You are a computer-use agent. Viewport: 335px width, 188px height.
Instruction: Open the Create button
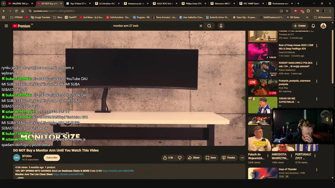[x=299, y=26]
